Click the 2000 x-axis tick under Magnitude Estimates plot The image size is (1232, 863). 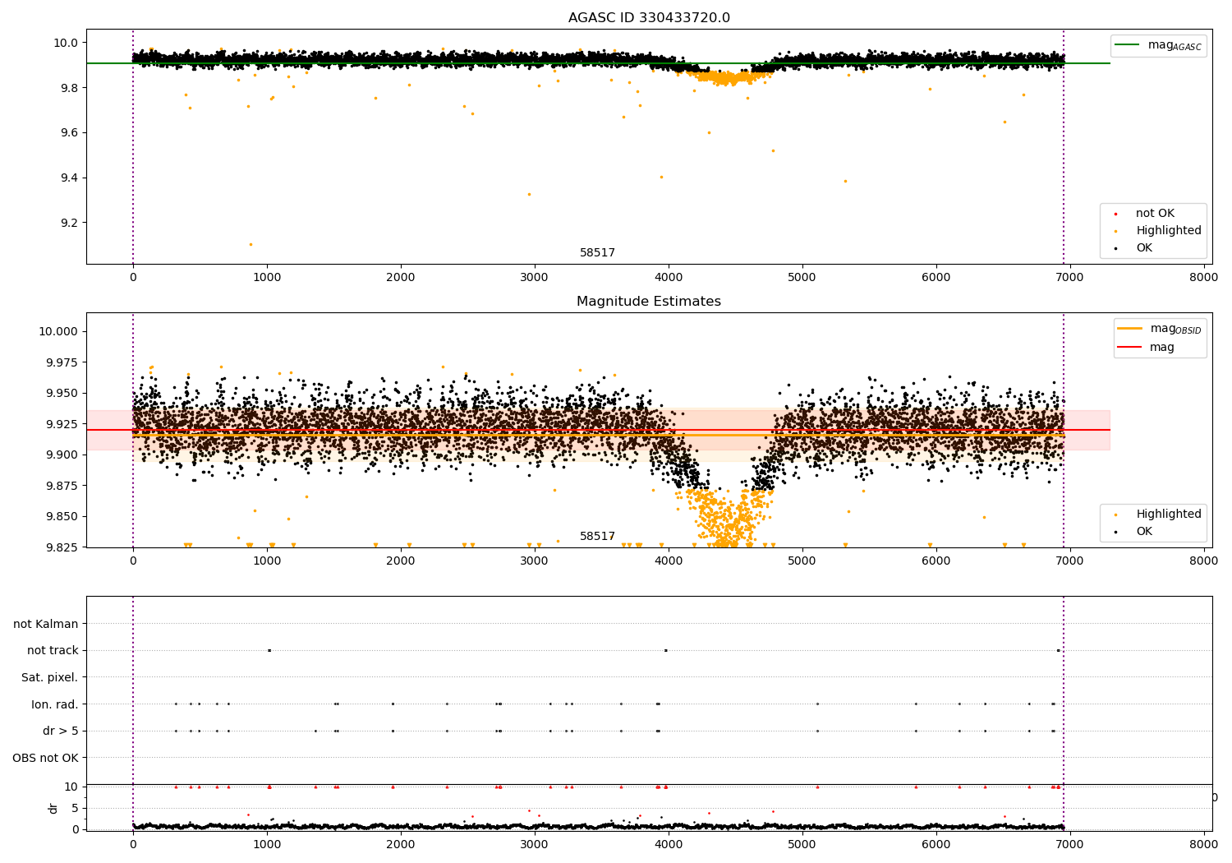coord(401,561)
